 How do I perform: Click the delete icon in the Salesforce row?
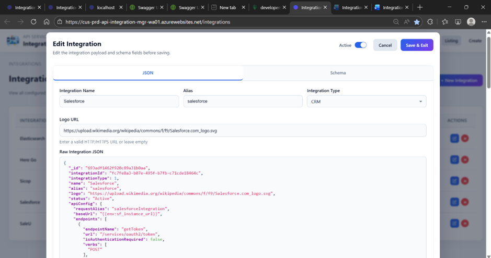[465, 202]
